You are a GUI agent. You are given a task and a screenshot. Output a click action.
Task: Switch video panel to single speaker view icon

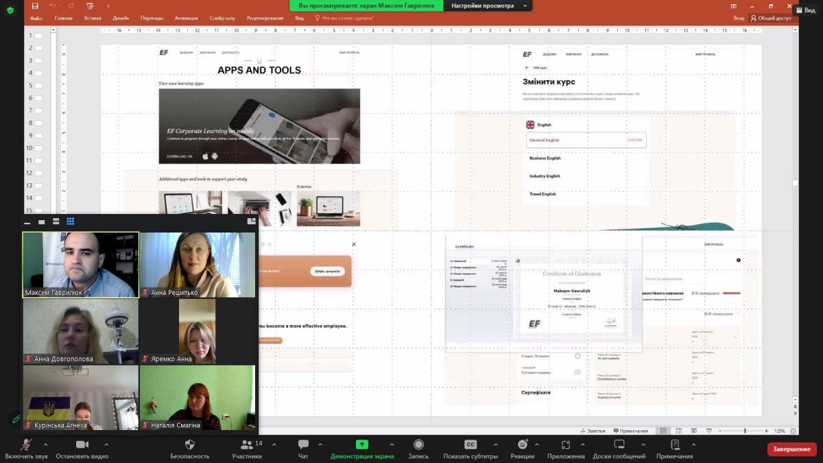coord(42,222)
